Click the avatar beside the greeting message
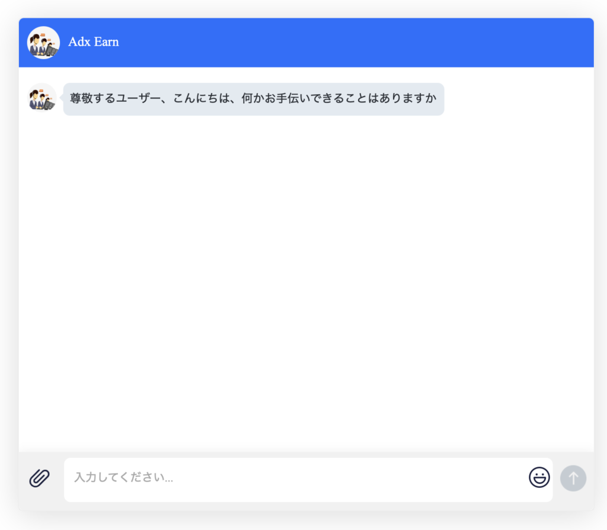The image size is (607, 530). [42, 98]
